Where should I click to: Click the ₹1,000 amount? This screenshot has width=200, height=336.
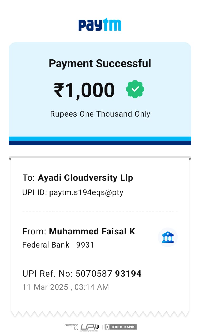(x=84, y=90)
